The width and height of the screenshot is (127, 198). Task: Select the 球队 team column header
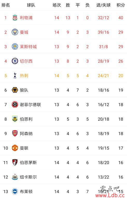pyautogui.click(x=31, y=5)
